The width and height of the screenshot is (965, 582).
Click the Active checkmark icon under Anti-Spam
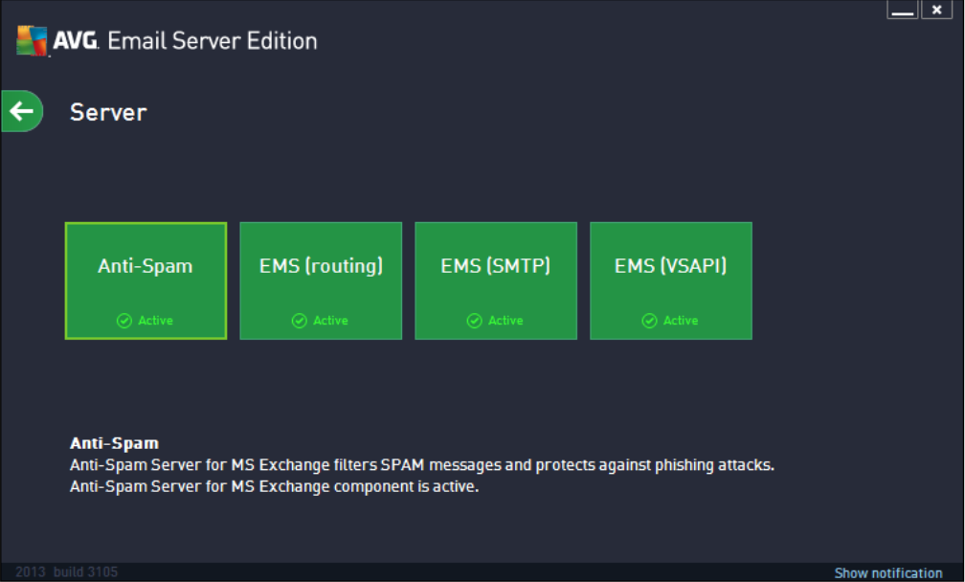click(x=124, y=321)
